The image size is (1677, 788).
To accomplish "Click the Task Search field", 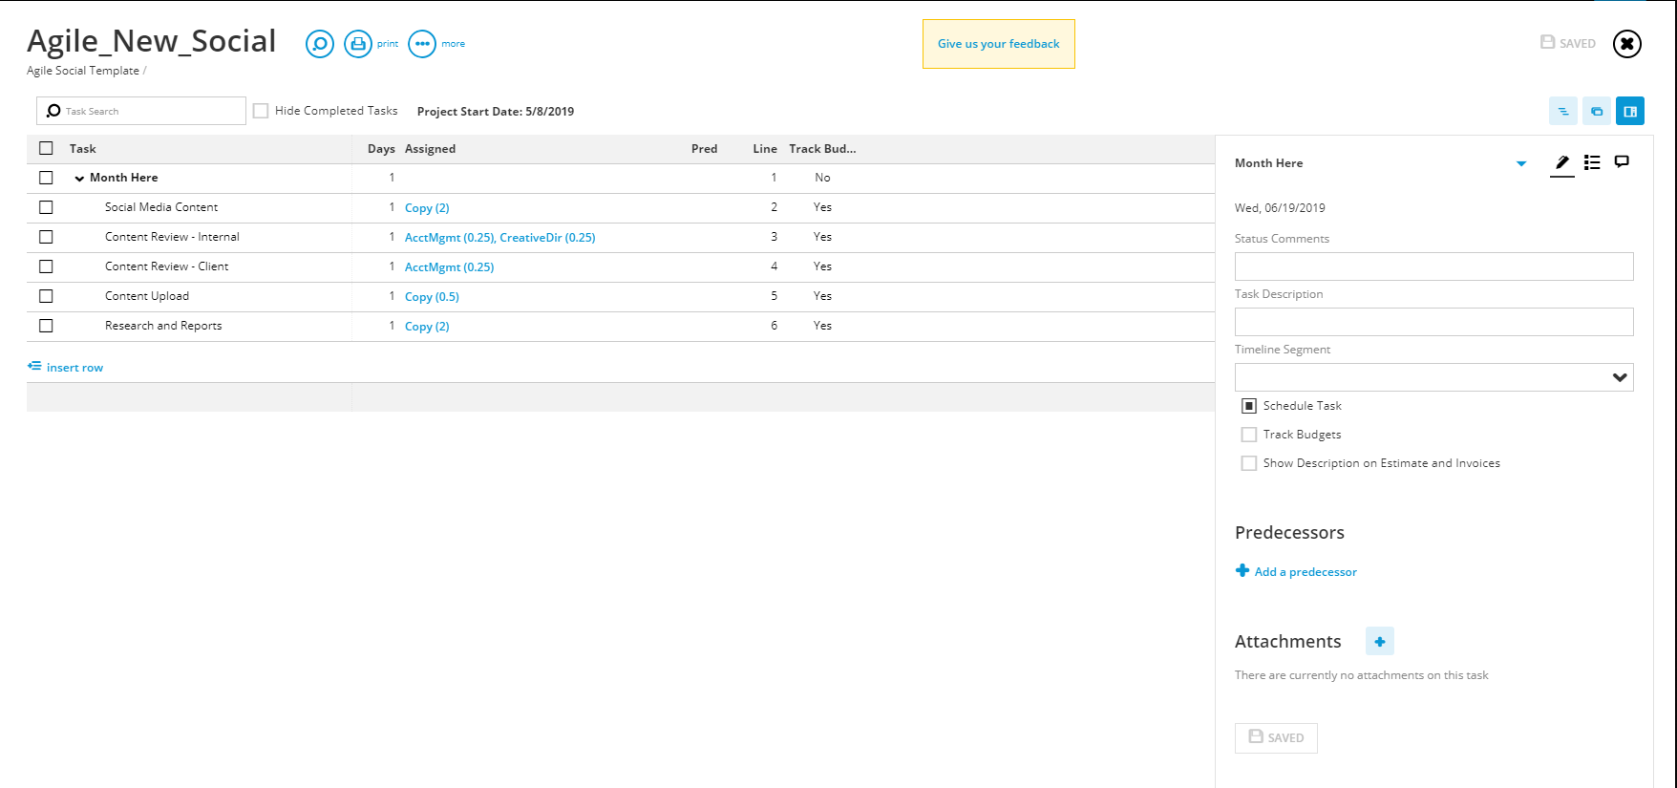I will tap(141, 111).
